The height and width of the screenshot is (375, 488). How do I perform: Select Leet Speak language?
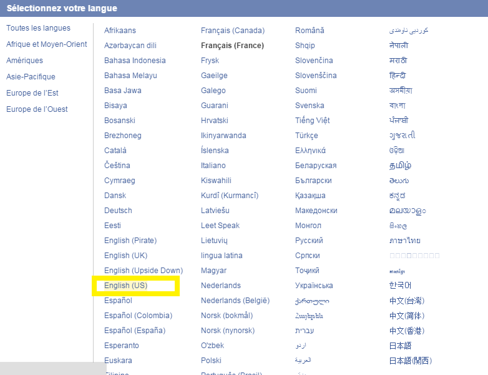pyautogui.click(x=220, y=226)
